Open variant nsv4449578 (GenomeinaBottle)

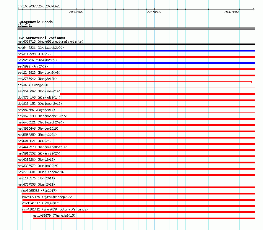[x=43, y=147]
